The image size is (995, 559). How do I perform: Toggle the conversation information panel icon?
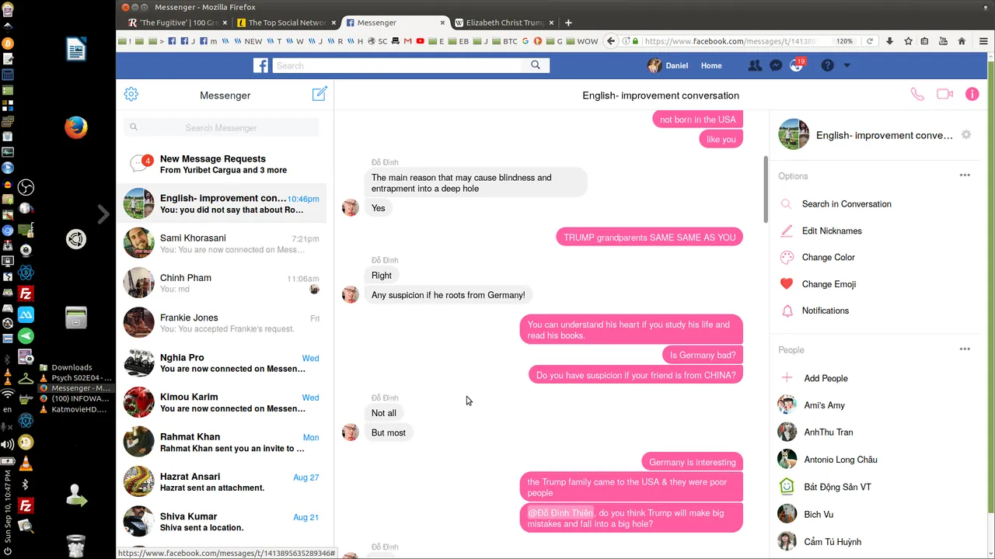[972, 94]
